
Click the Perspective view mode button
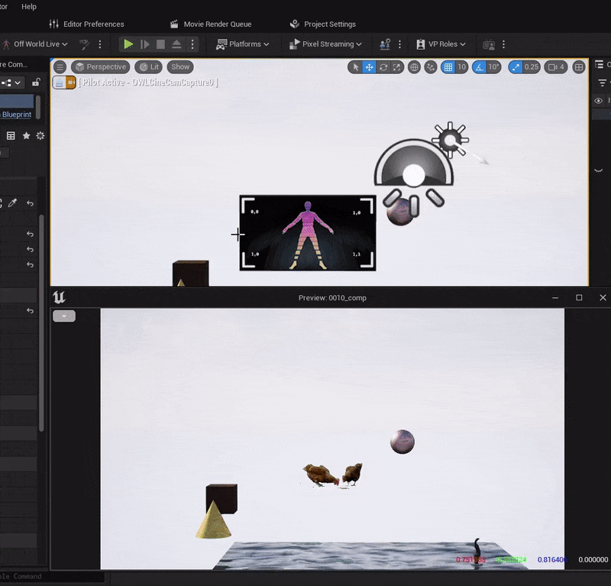100,67
